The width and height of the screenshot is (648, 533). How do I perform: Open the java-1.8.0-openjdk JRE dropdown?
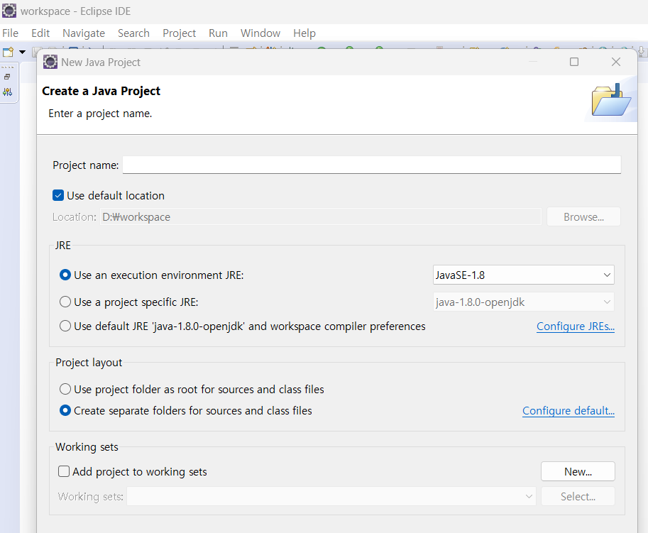pyautogui.click(x=523, y=302)
